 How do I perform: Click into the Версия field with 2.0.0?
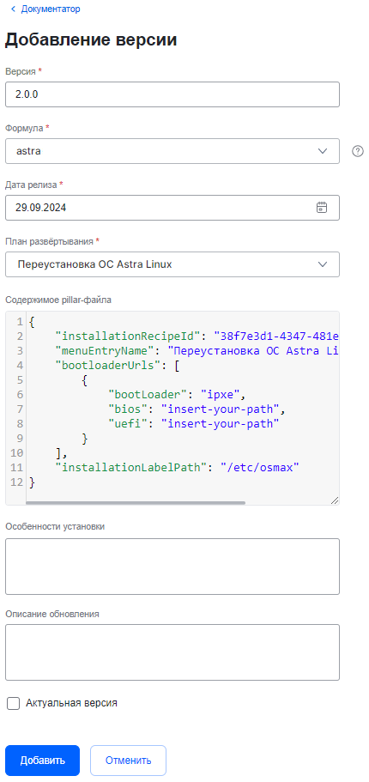coord(172,94)
